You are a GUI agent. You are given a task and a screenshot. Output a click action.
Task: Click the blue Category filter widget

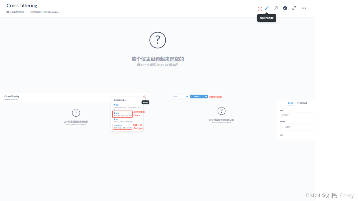coord(199,97)
